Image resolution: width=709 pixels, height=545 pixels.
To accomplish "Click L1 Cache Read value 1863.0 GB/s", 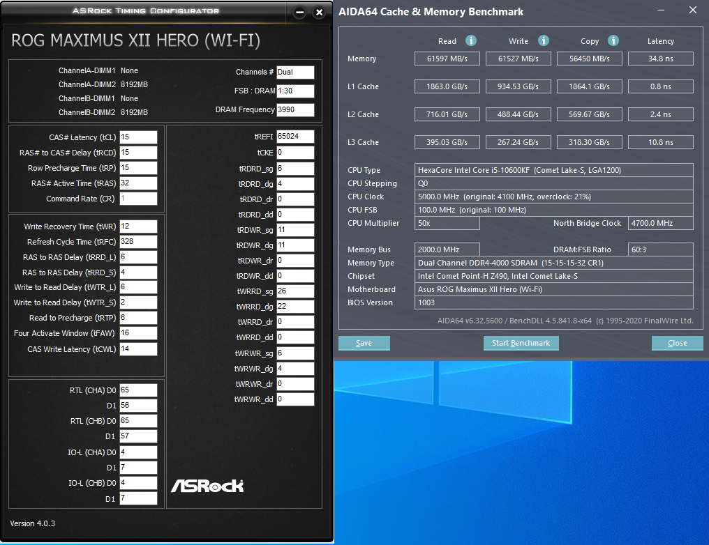I will (x=447, y=86).
